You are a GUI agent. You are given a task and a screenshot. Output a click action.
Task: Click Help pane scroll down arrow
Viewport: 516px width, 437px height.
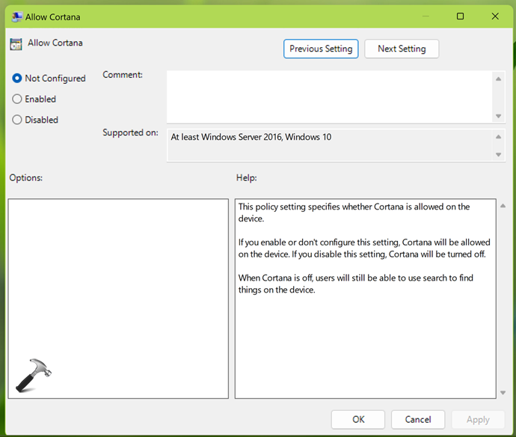point(503,391)
